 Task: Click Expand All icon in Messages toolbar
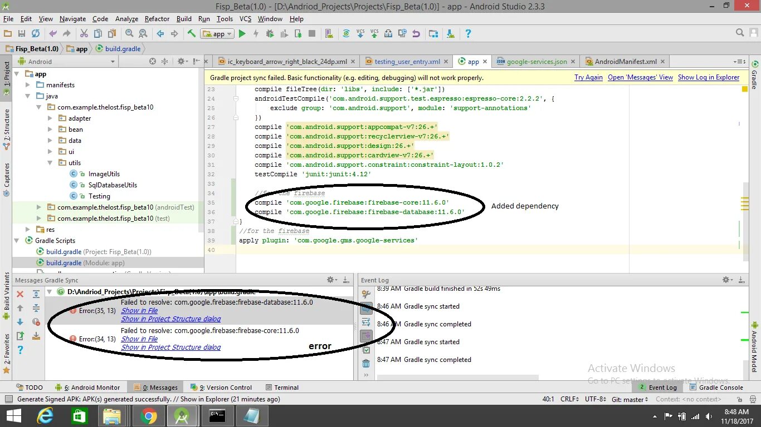point(36,294)
